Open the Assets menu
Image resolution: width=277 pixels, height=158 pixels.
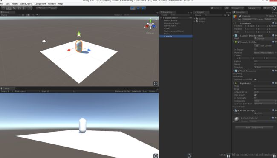tap(15, 4)
